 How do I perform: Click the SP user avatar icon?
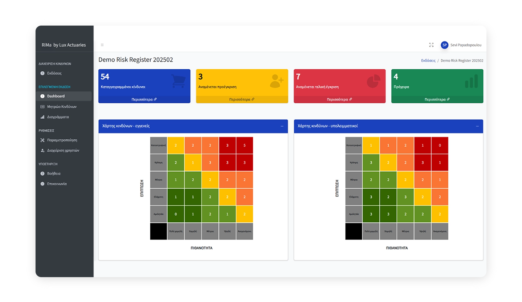pyautogui.click(x=444, y=45)
